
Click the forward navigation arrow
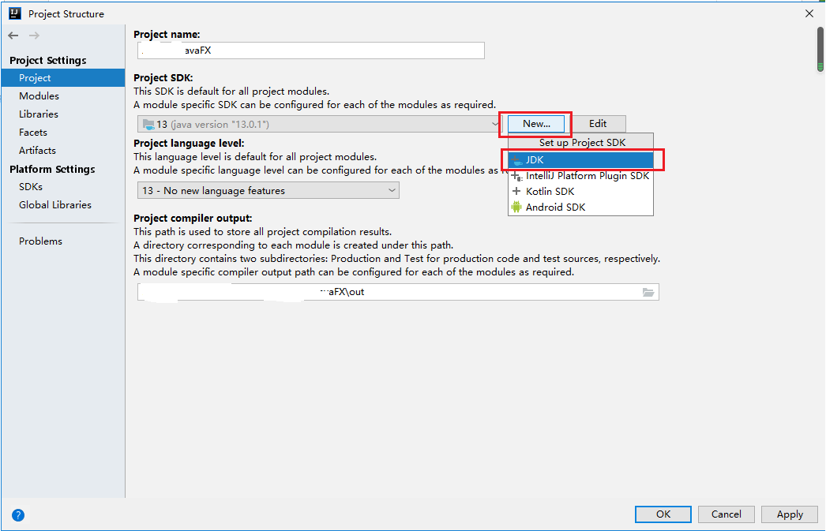(x=34, y=36)
